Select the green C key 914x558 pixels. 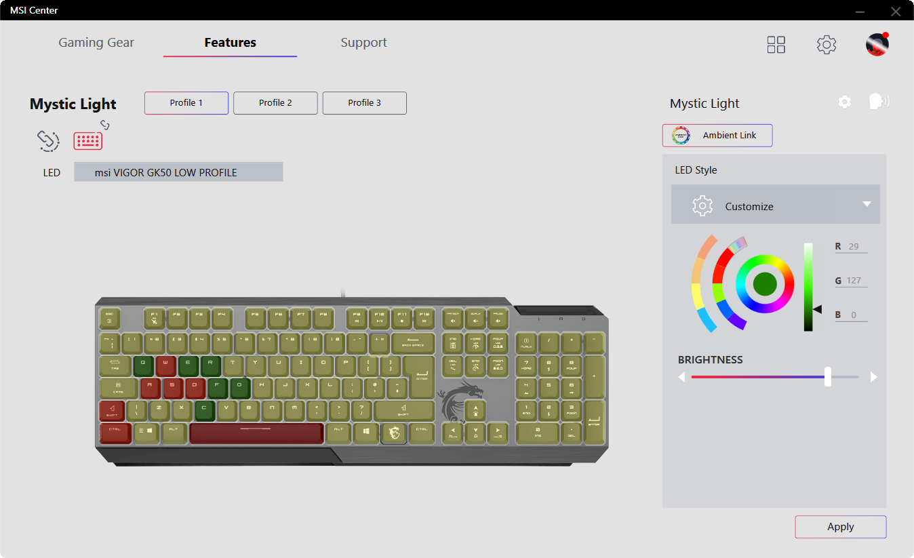204,410
